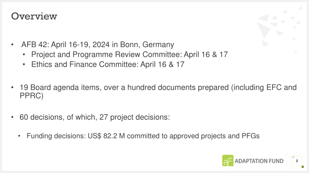Select the Ethics and Finance Committee line
This screenshot has height=173, width=309.
click(108, 64)
